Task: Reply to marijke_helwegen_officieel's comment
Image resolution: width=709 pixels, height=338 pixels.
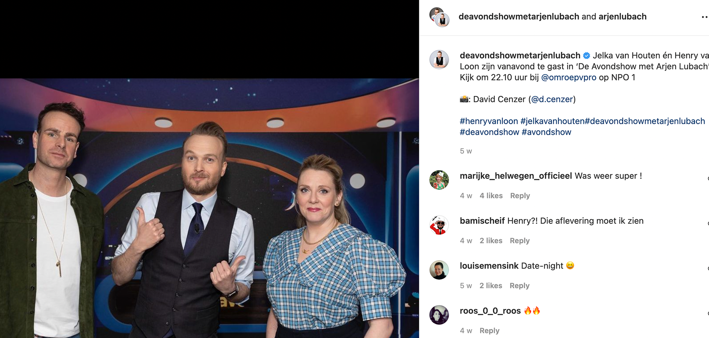Action: 520,196
